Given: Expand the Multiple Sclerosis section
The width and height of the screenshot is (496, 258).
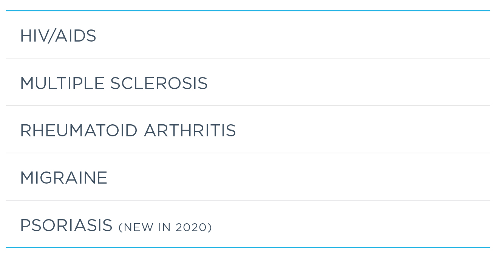Looking at the screenshot, I should pos(248,82).
